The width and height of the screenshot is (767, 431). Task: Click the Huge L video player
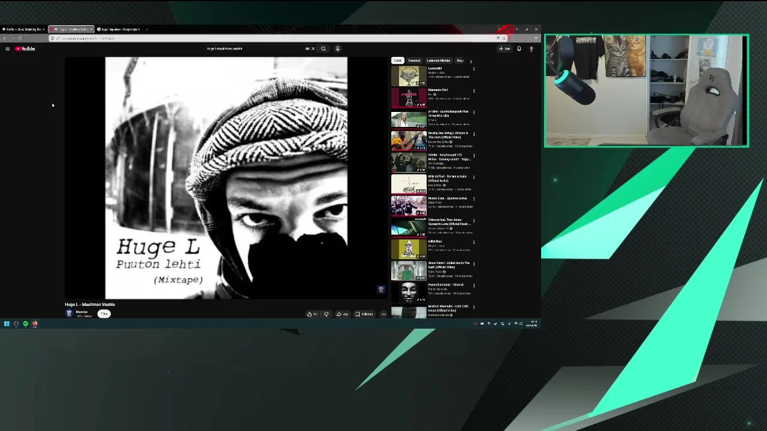tap(226, 178)
